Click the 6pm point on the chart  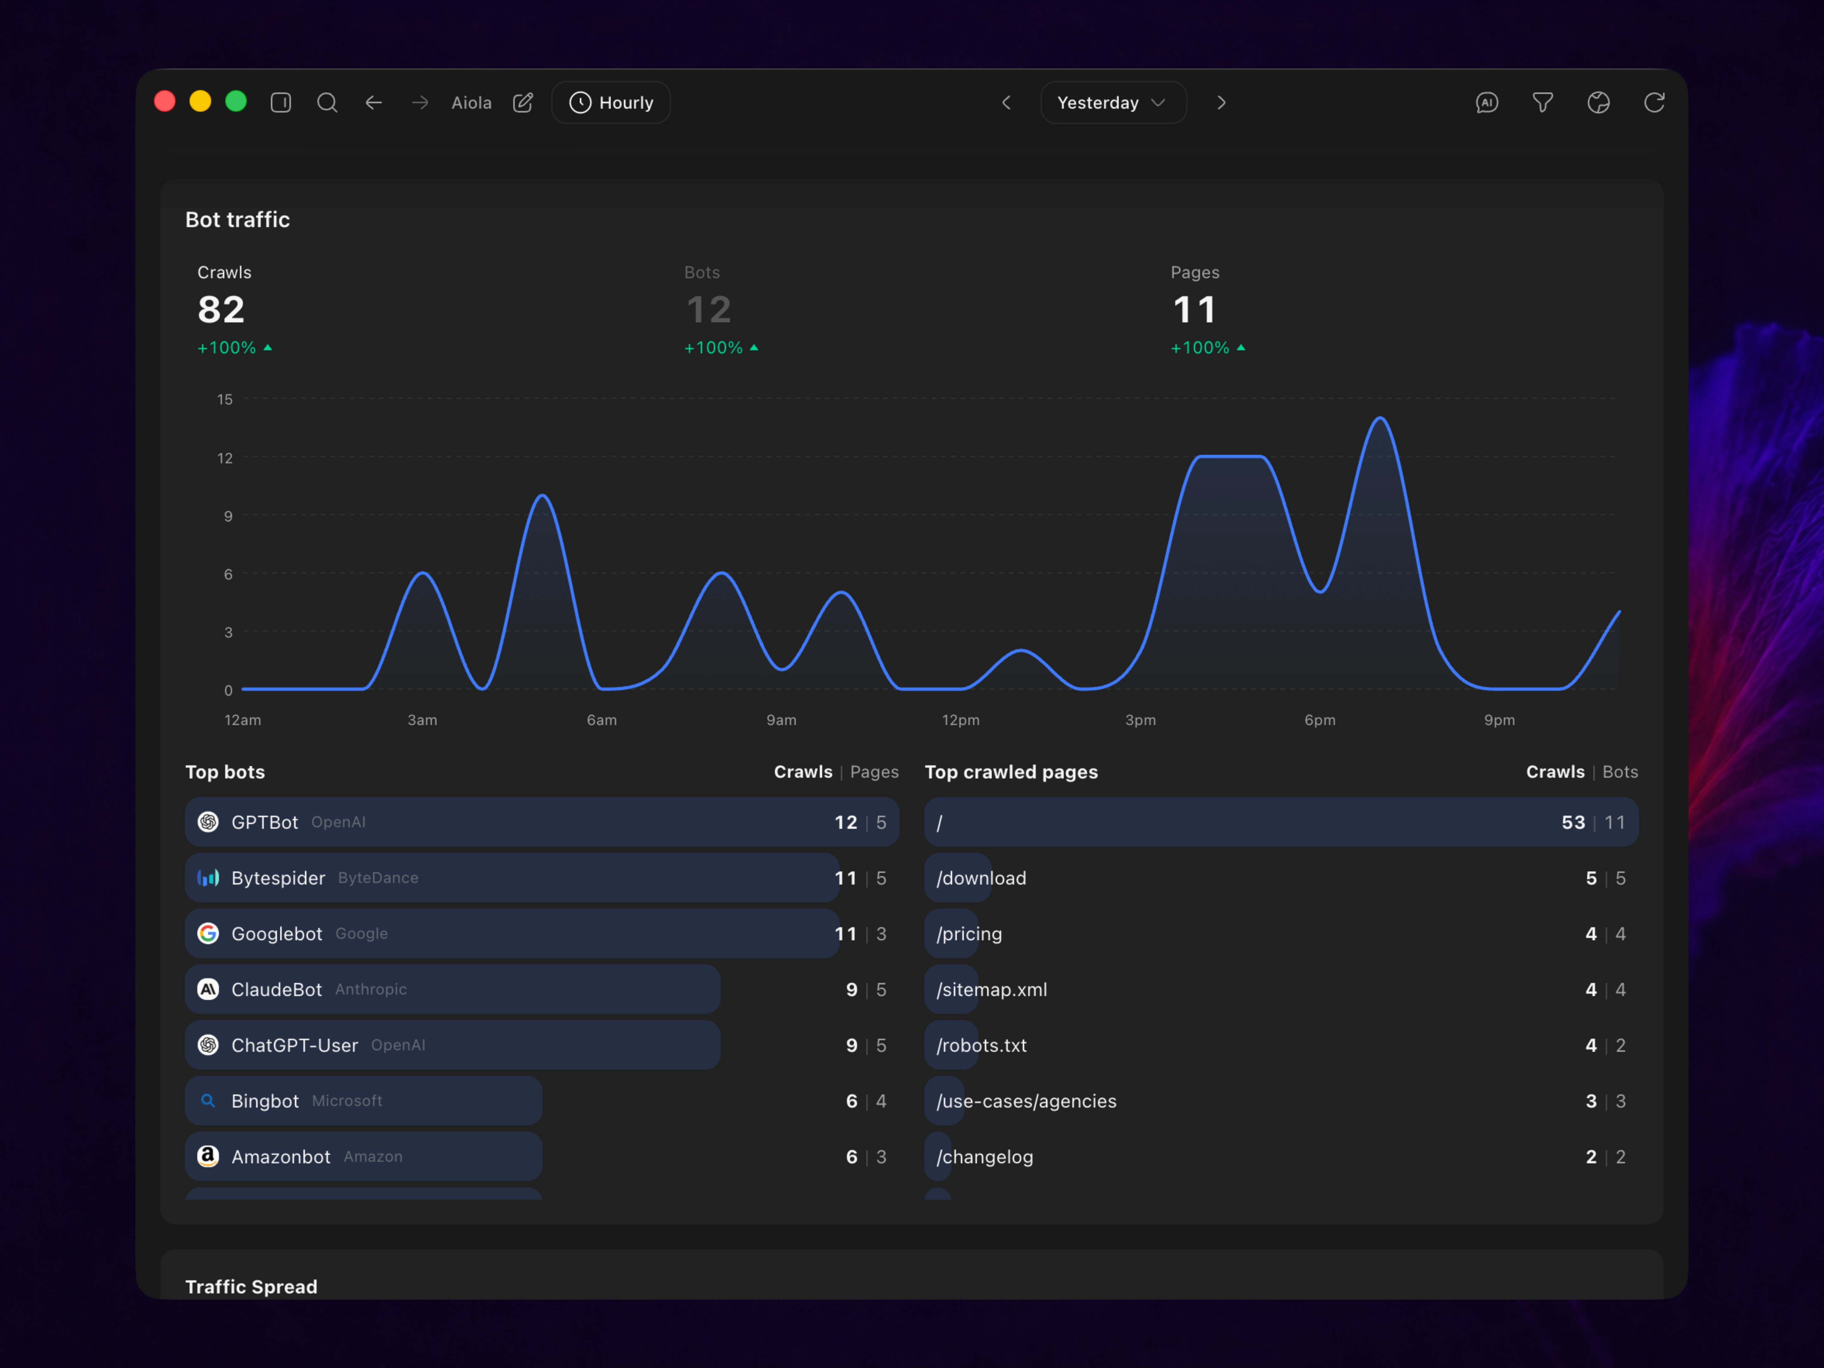(1320, 590)
